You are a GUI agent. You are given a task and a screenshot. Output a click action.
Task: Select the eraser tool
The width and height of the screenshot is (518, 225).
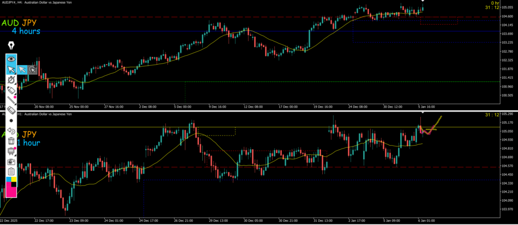pos(11,110)
